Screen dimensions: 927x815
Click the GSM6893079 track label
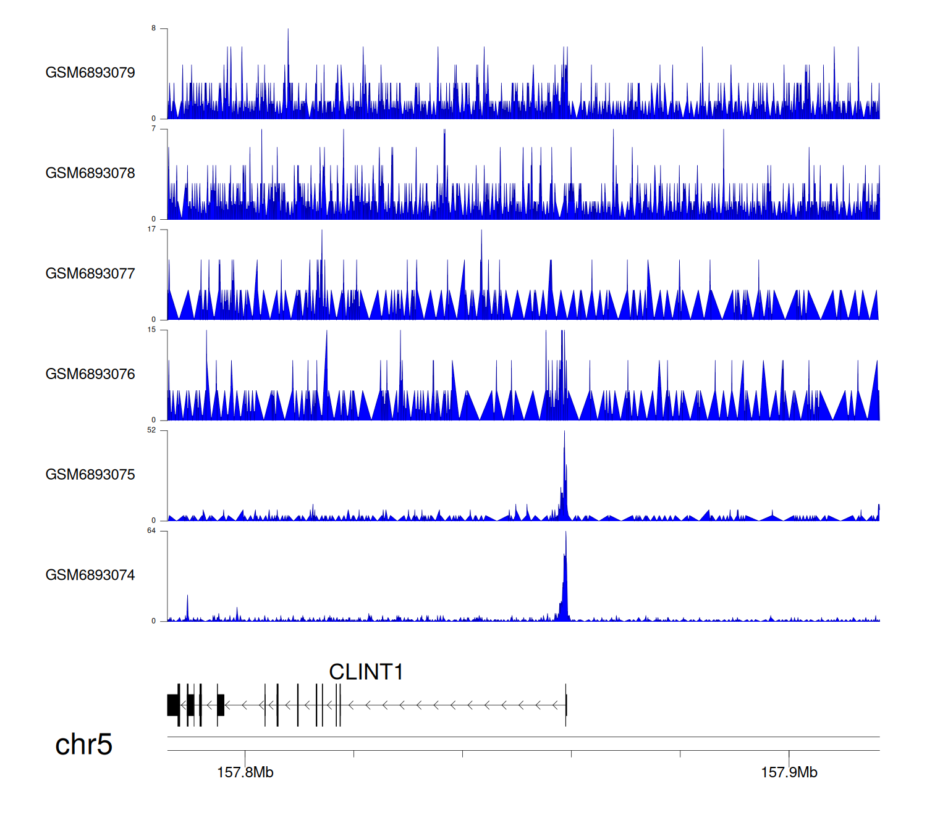click(x=90, y=73)
